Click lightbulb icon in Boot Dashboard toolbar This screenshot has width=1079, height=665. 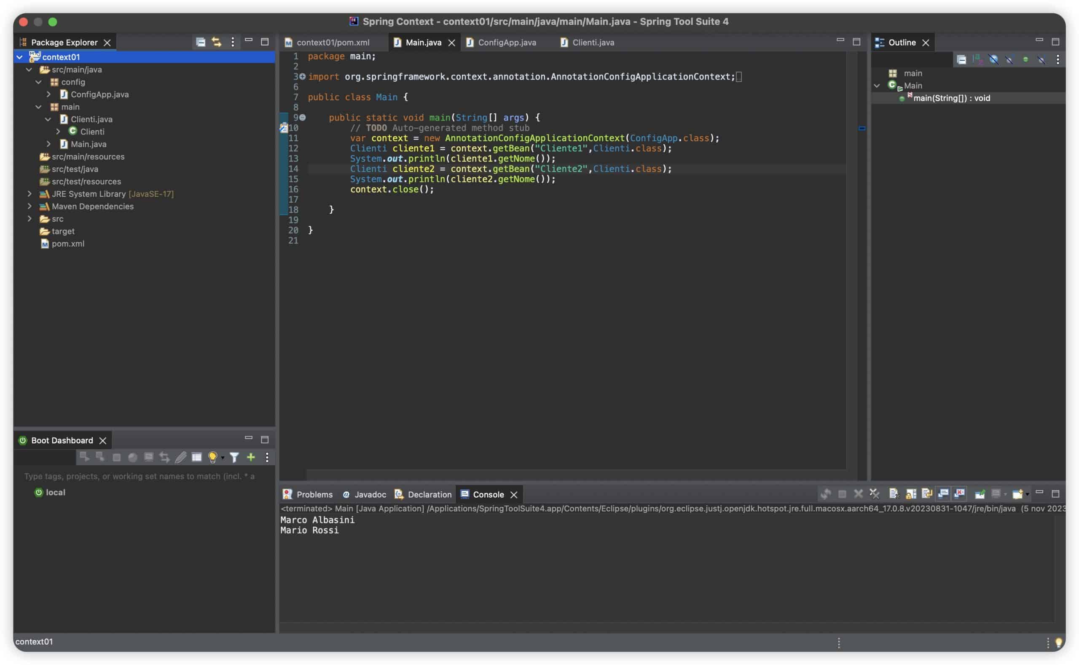pyautogui.click(x=212, y=457)
